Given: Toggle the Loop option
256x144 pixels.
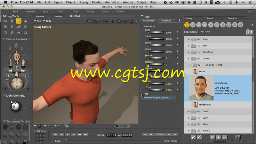Looking at the screenshot, I should (x=52, y=141).
